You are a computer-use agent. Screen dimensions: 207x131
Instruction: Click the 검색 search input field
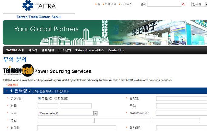pos(164,4)
